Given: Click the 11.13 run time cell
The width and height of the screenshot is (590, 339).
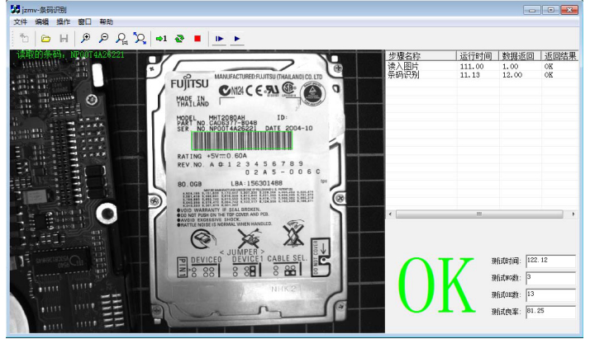Looking at the screenshot, I should pos(470,75).
